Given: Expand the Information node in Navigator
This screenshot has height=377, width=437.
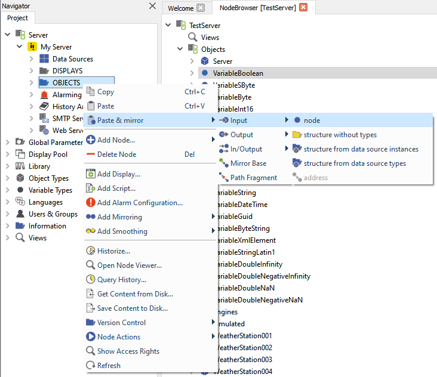Looking at the screenshot, I should click(x=8, y=226).
